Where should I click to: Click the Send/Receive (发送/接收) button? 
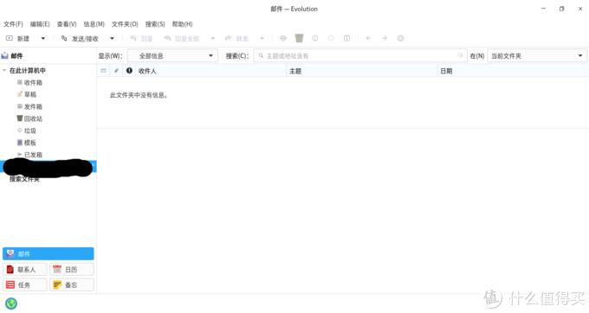80,38
